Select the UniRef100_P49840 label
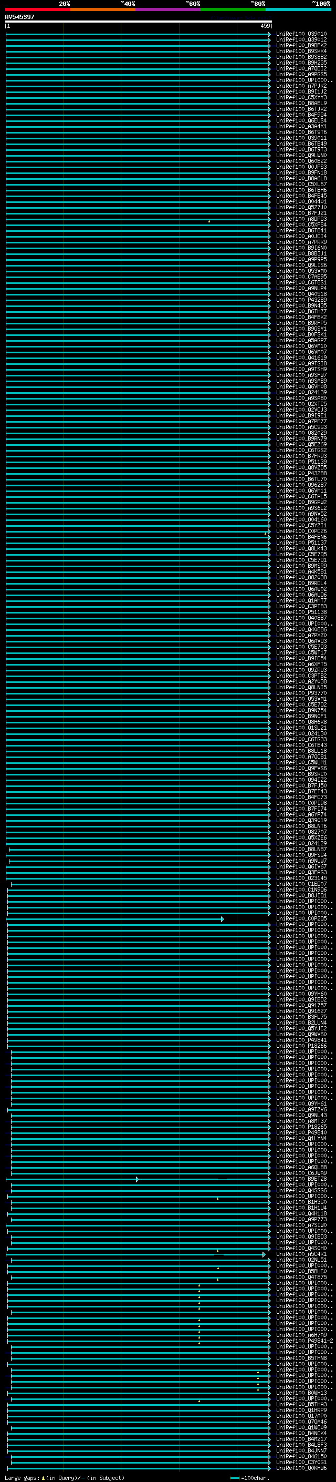This screenshot has height=1482, width=336. point(301,1133)
